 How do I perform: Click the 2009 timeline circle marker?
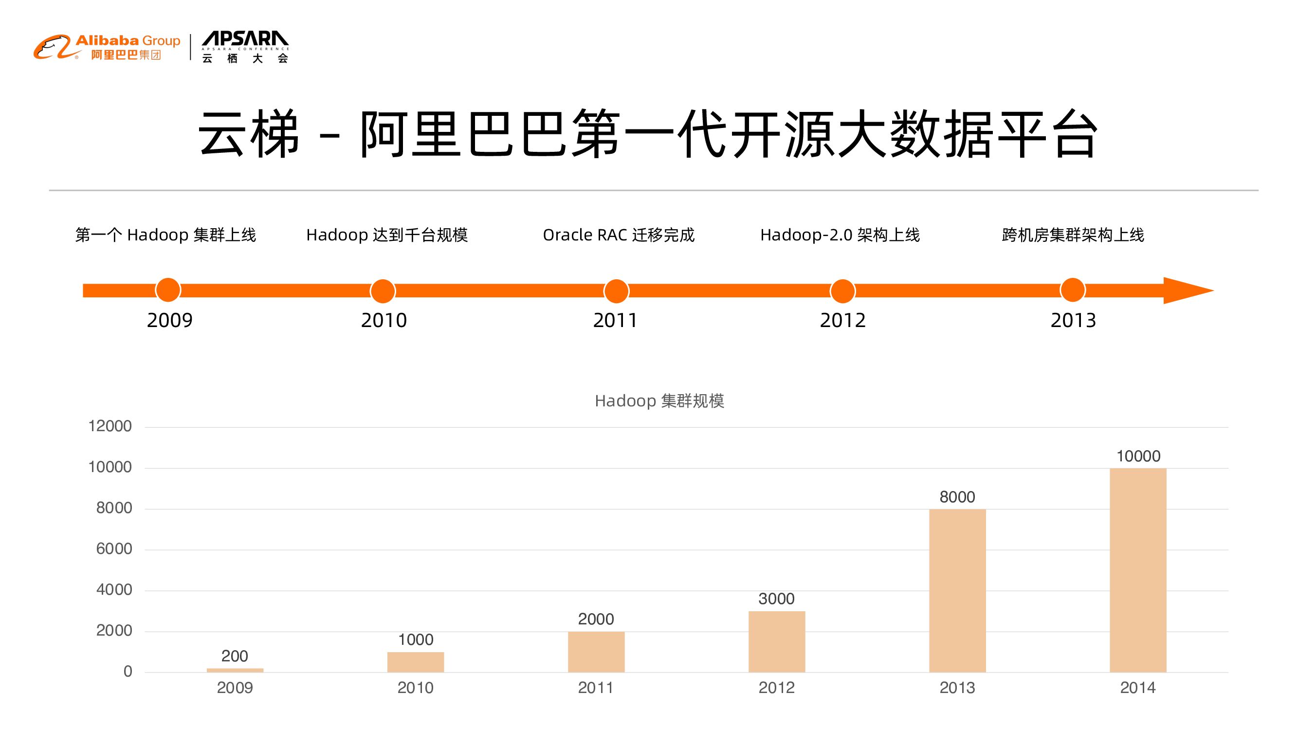coord(168,290)
